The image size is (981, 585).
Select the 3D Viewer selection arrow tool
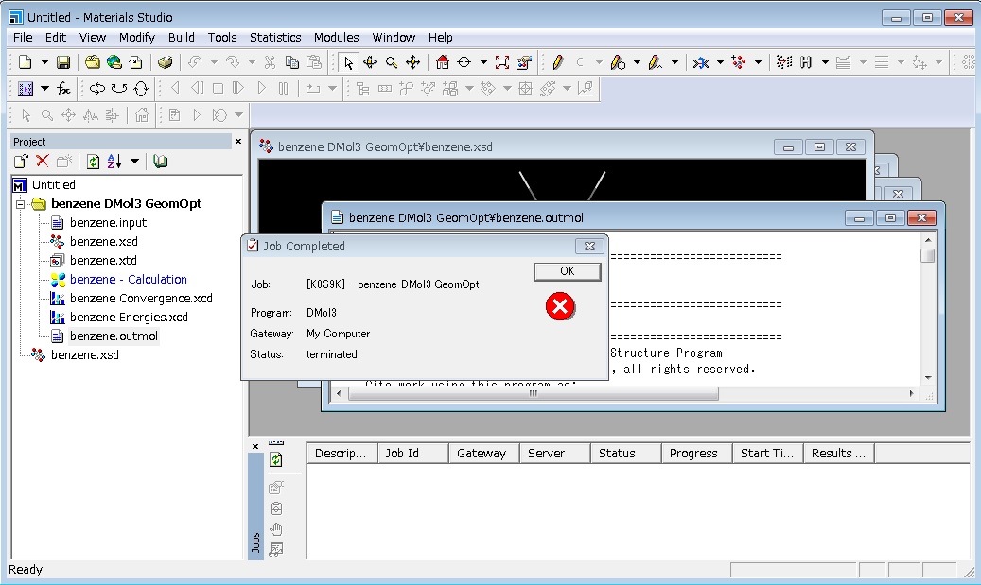coord(348,62)
